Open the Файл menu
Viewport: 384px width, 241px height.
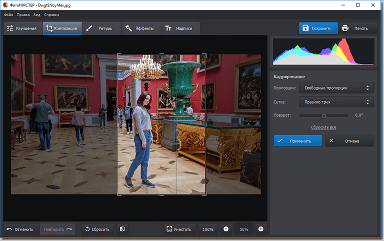coord(8,15)
